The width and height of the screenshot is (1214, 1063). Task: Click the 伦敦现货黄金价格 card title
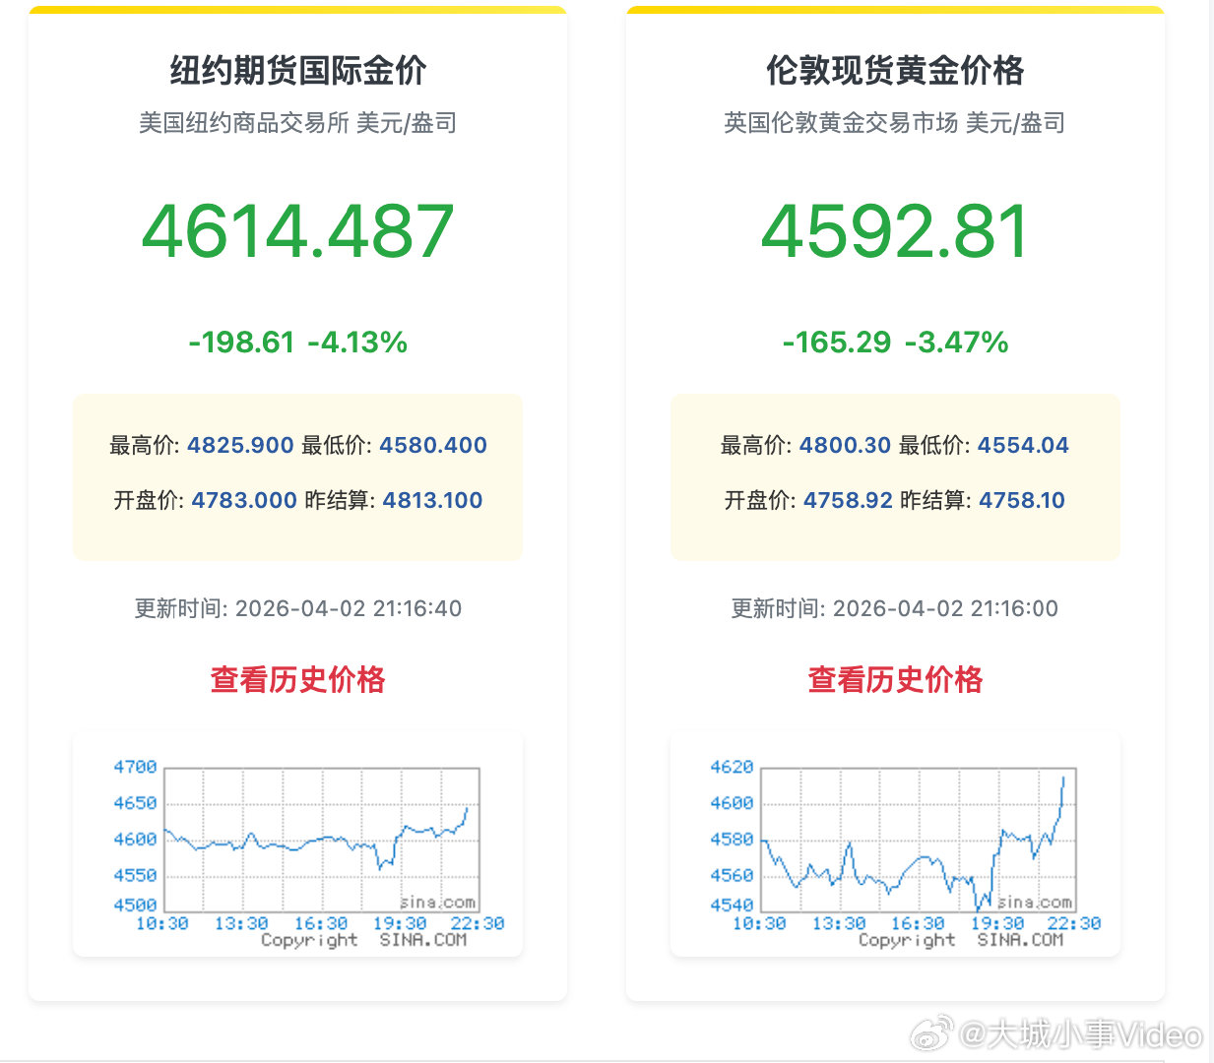(894, 72)
